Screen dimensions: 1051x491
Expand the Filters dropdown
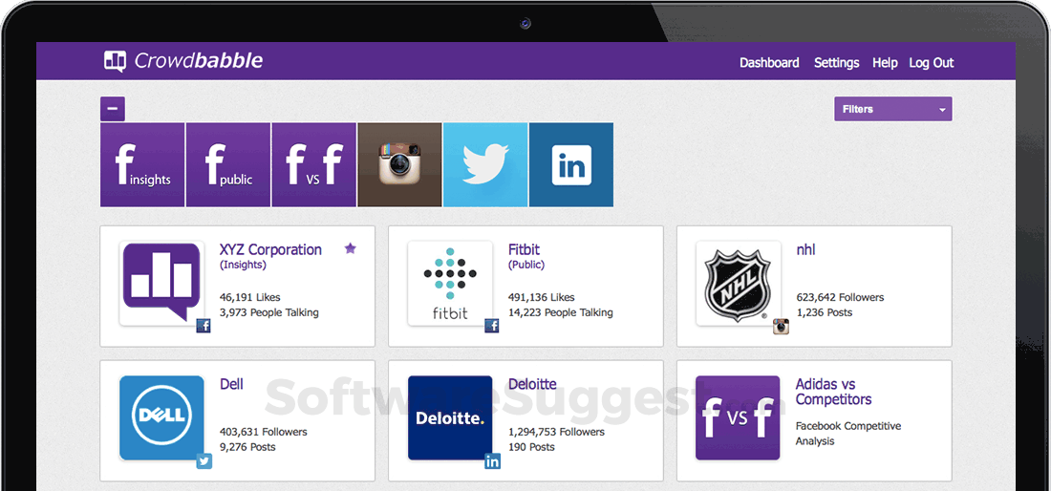click(892, 109)
